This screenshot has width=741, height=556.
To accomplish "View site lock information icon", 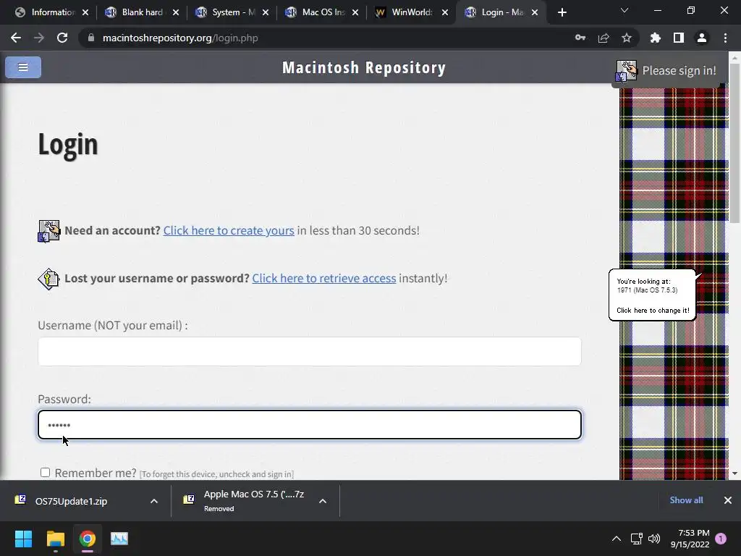I will 91,38.
